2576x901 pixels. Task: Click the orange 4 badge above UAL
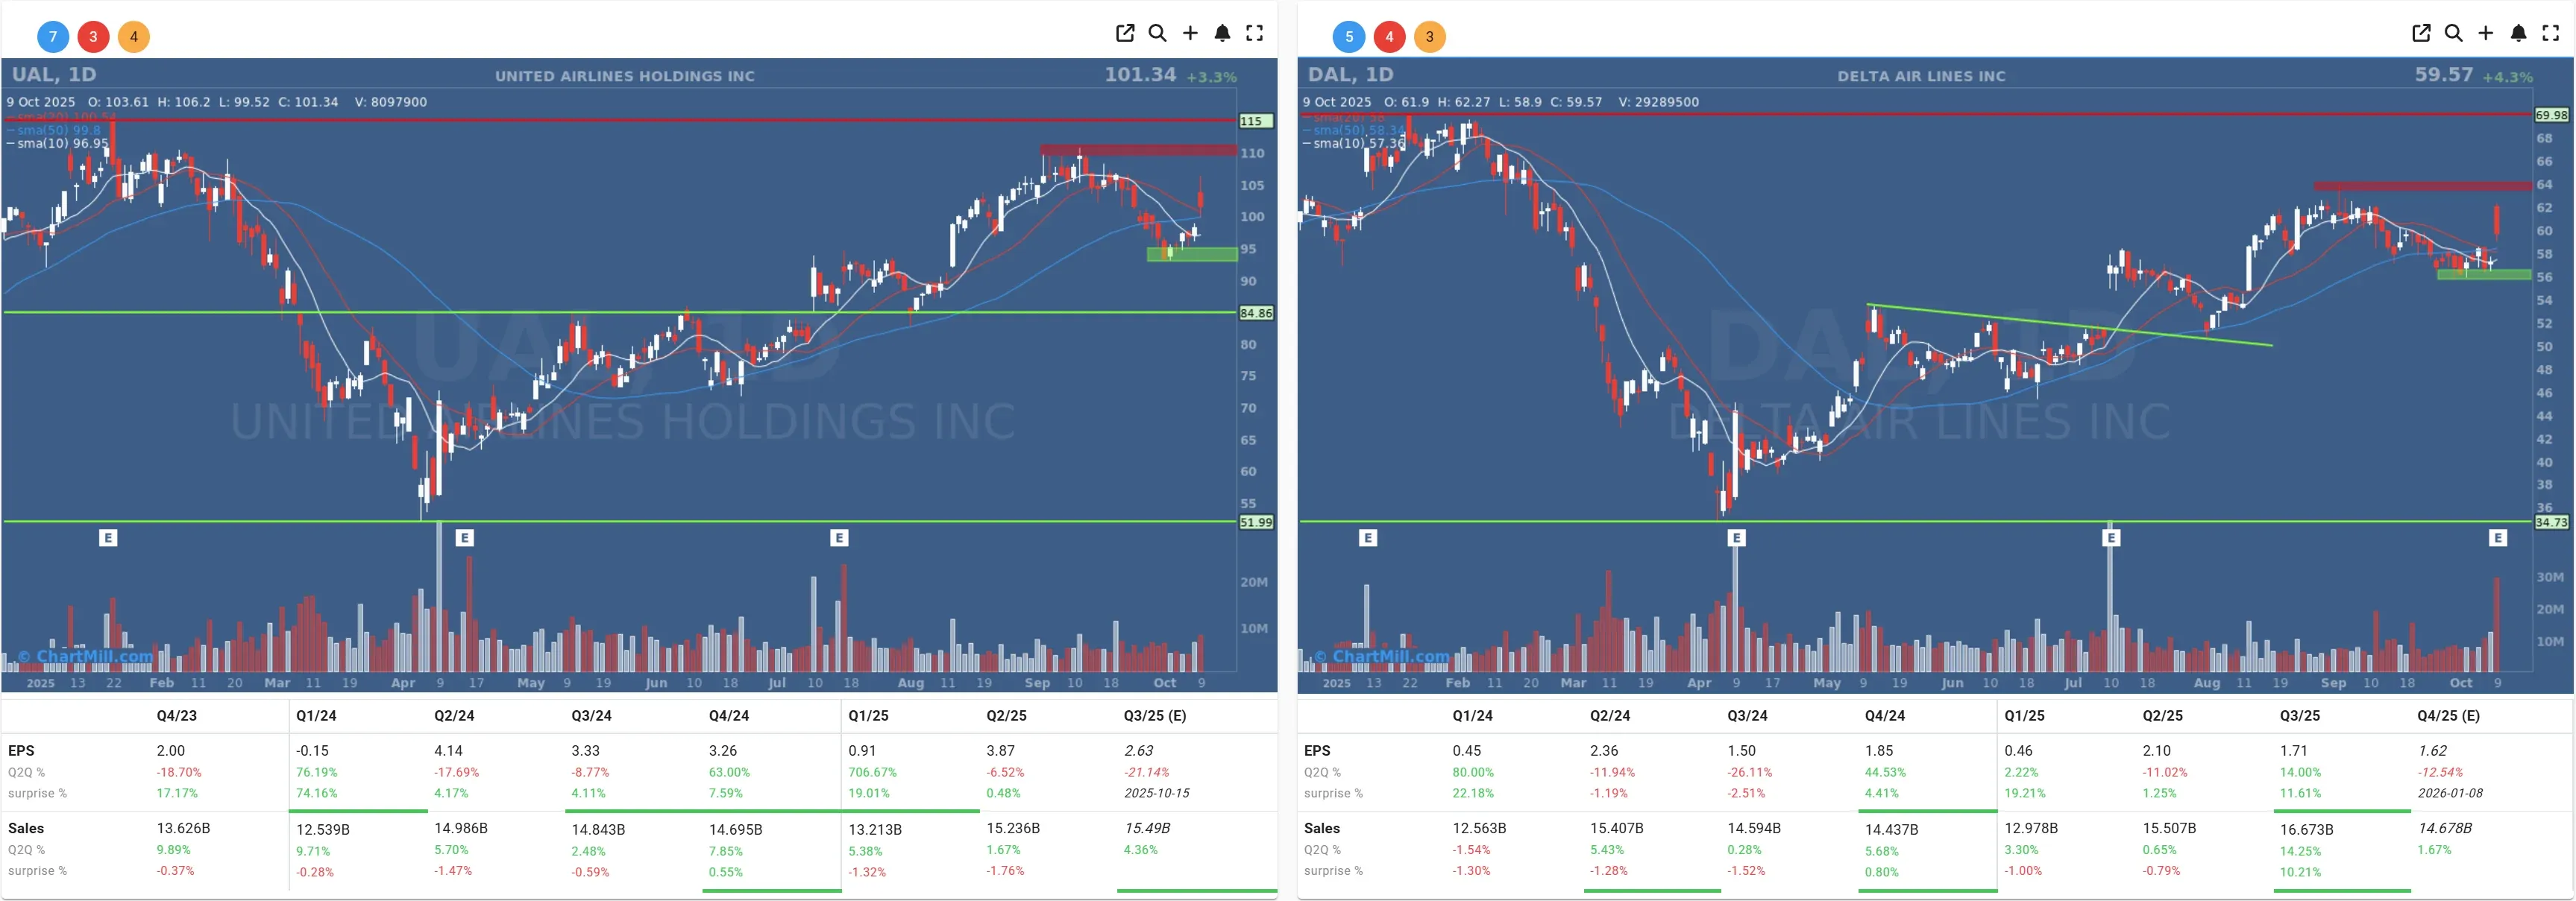tap(133, 37)
